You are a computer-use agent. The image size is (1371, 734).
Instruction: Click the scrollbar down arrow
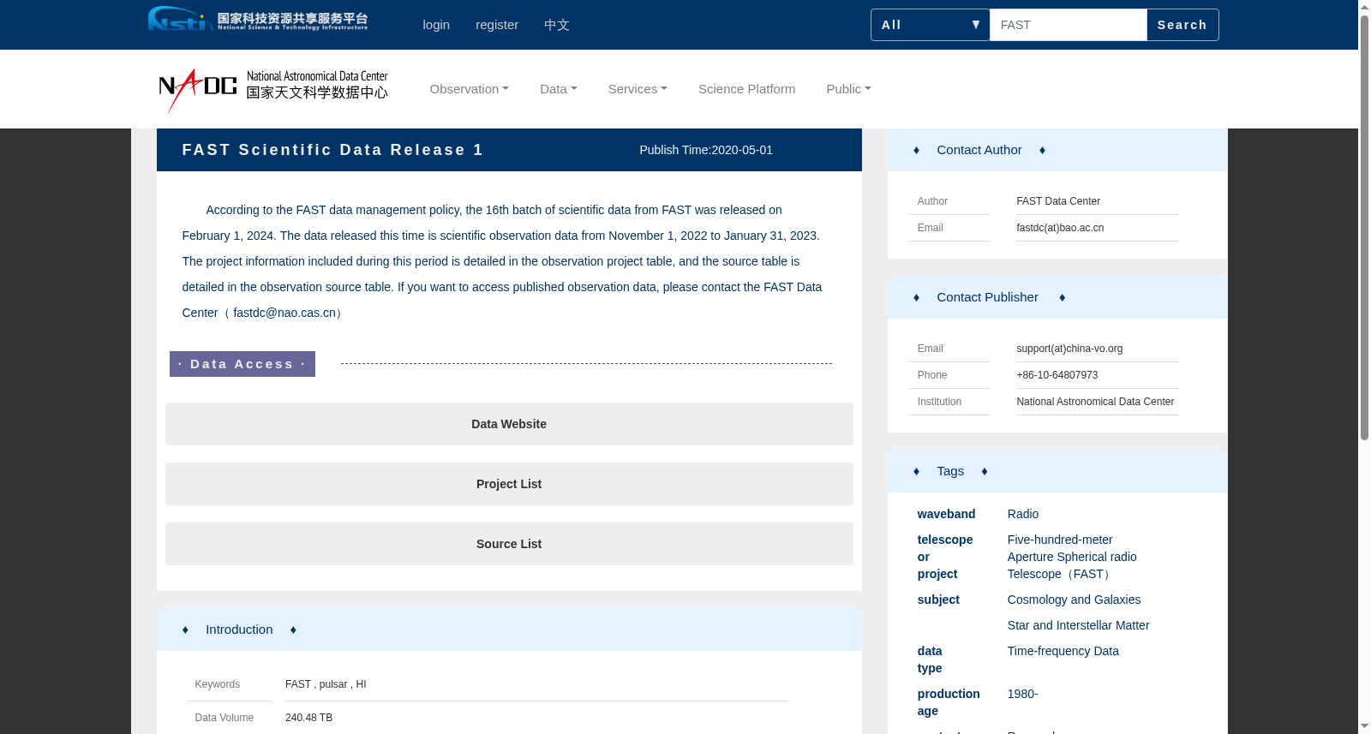(1364, 727)
